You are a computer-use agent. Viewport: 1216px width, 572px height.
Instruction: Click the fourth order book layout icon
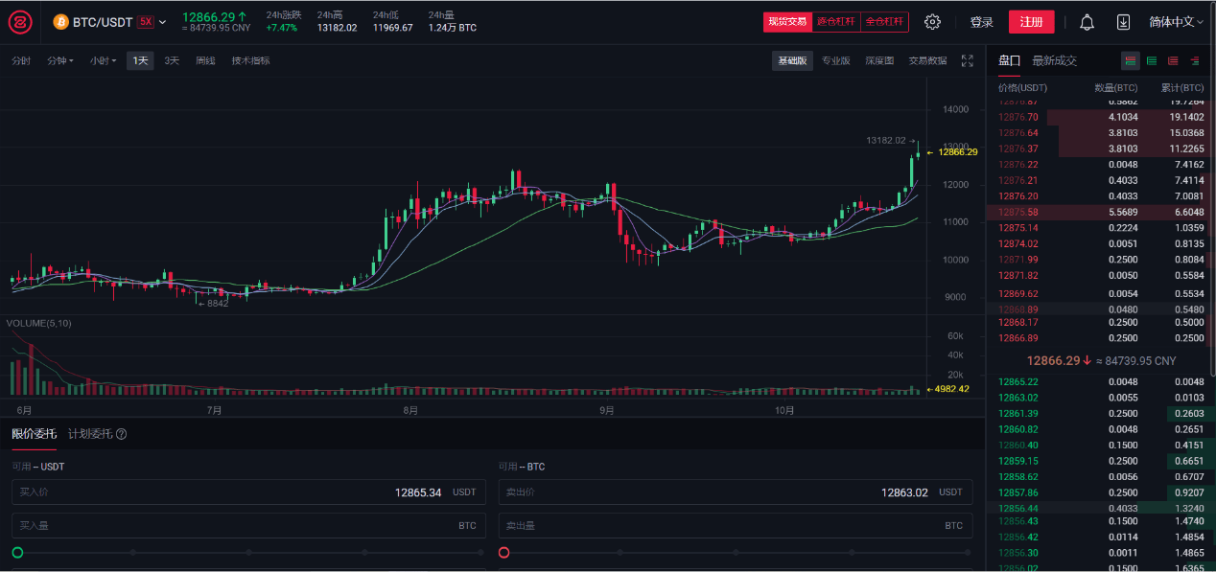tap(1195, 60)
